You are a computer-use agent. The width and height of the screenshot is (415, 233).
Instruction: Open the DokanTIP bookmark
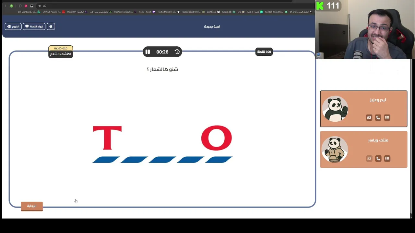[x=77, y=12]
